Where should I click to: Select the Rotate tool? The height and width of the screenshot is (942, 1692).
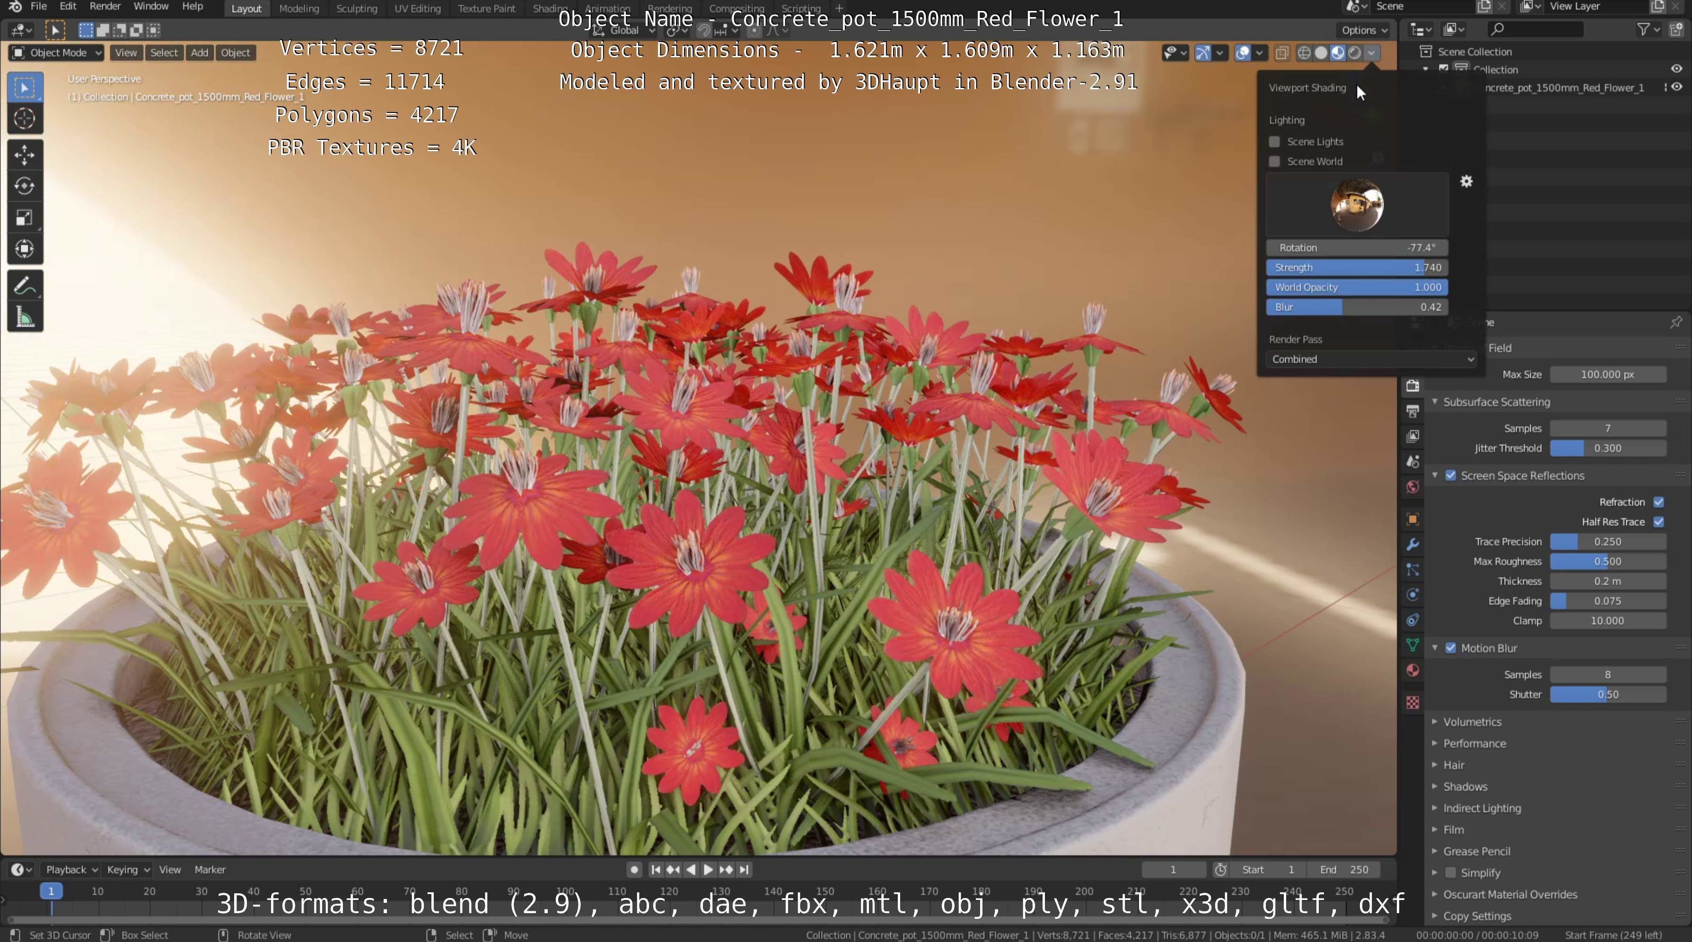25,186
